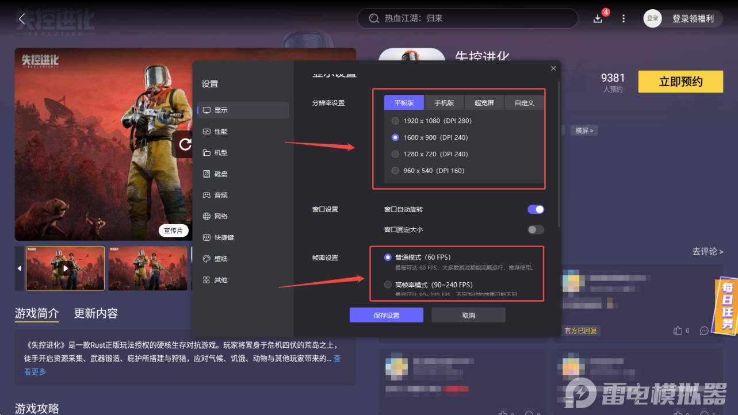Viewport: 738px width, 415px height.
Task: Click the 游戏攻略 heading
Action: click(37, 408)
